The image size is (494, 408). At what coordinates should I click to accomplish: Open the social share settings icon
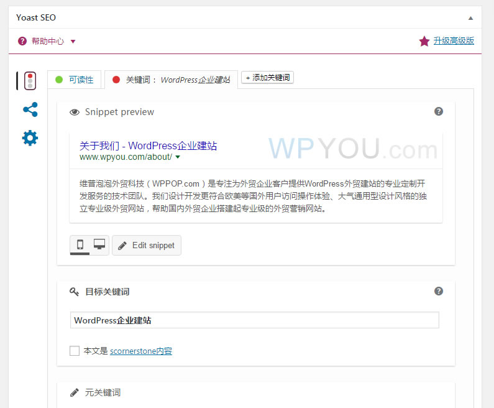point(30,109)
